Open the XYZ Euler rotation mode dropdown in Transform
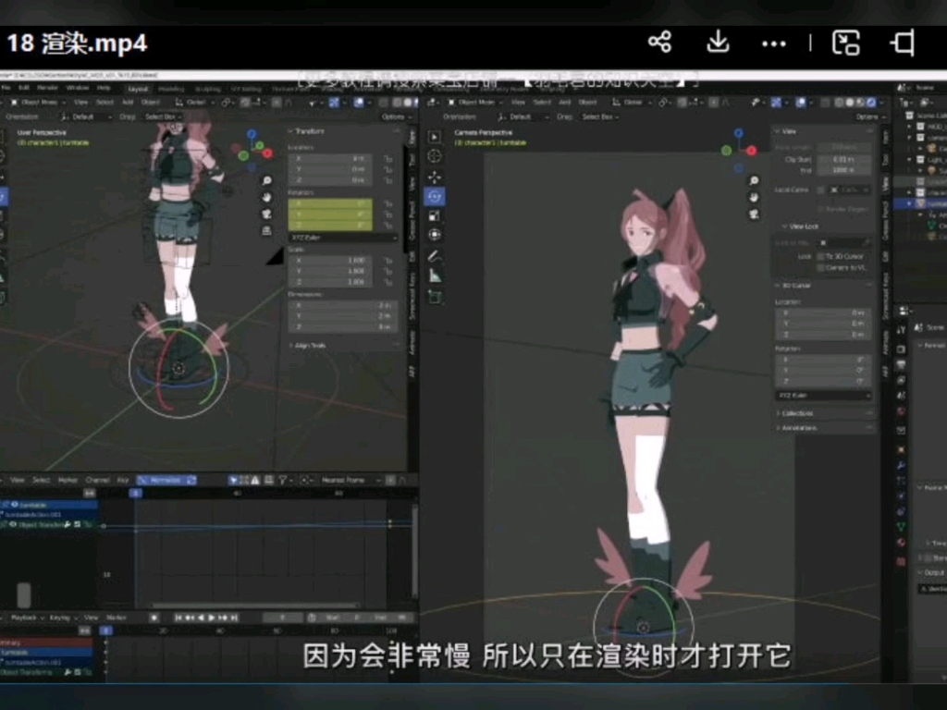This screenshot has width=947, height=710. coord(343,238)
